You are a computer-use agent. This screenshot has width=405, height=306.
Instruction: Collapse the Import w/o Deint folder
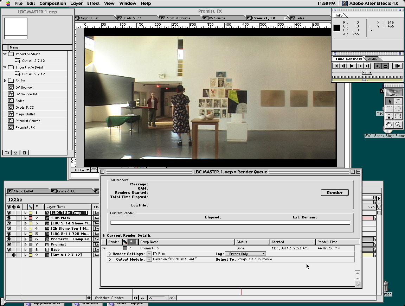pos(5,67)
